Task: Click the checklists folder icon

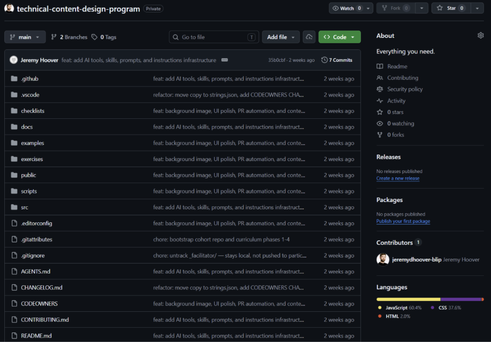Action: coord(14,111)
